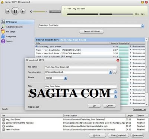The image size is (149, 139).
Task: Open Advanced Search in sidebar
Action: pyautogui.click(x=14, y=27)
